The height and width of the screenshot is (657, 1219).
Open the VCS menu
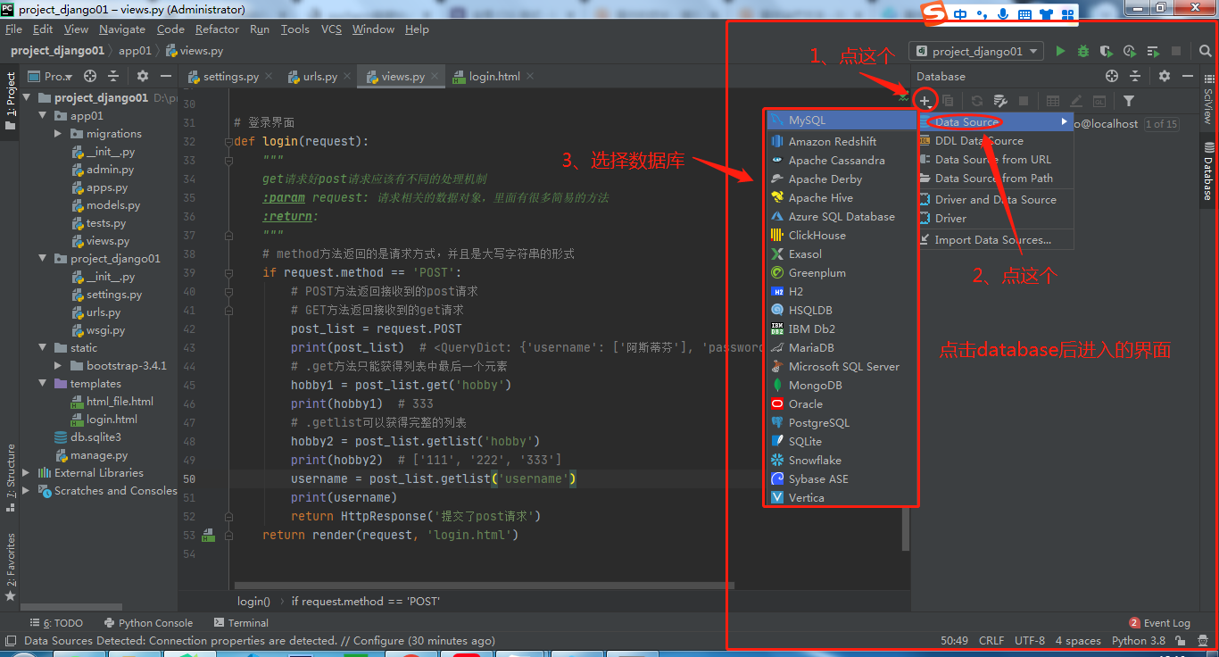click(x=331, y=29)
